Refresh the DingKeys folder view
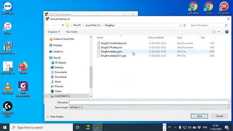Viewport: 233px width, 131px height. point(185,25)
